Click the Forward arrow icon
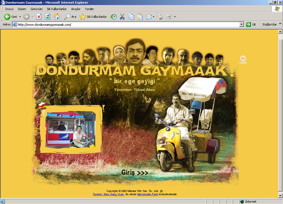 26,17
